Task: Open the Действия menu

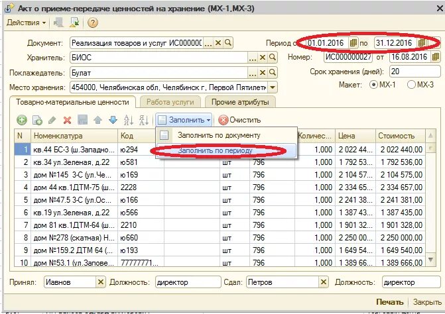Action: [26, 23]
